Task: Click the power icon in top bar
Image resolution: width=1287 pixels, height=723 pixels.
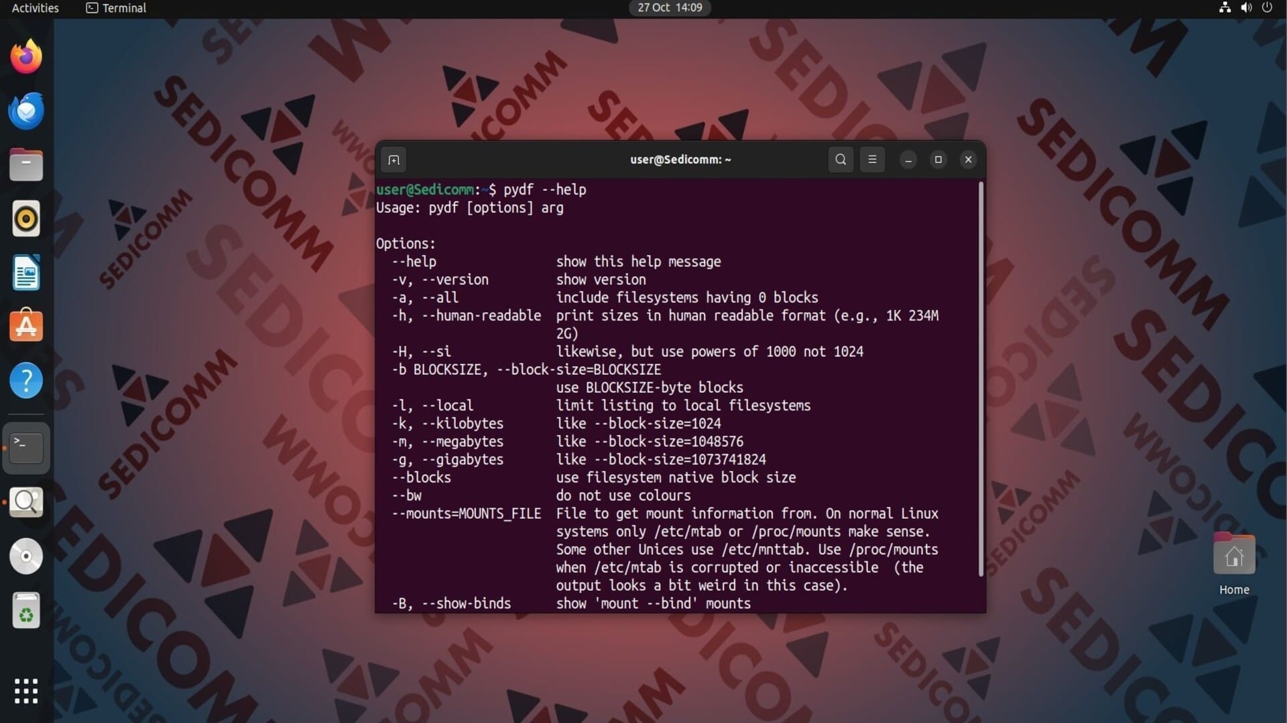Action: click(x=1267, y=7)
